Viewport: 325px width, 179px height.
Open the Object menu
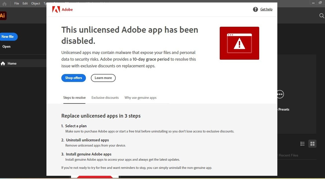[35, 4]
